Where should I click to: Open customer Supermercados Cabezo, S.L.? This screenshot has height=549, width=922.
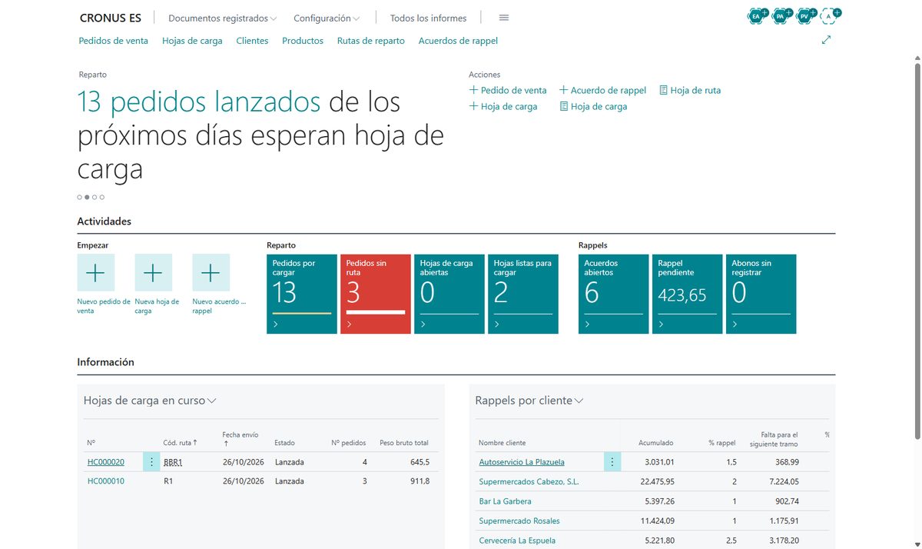point(529,481)
